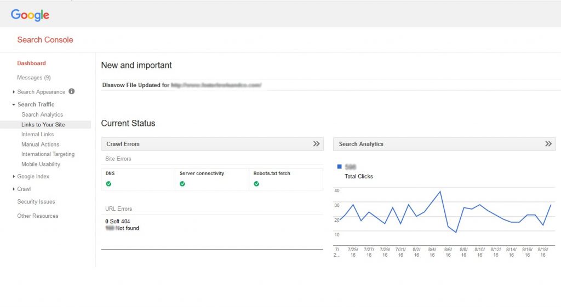This screenshot has width=561, height=307.
Task: Click the Current Status heading
Action: coord(128,123)
